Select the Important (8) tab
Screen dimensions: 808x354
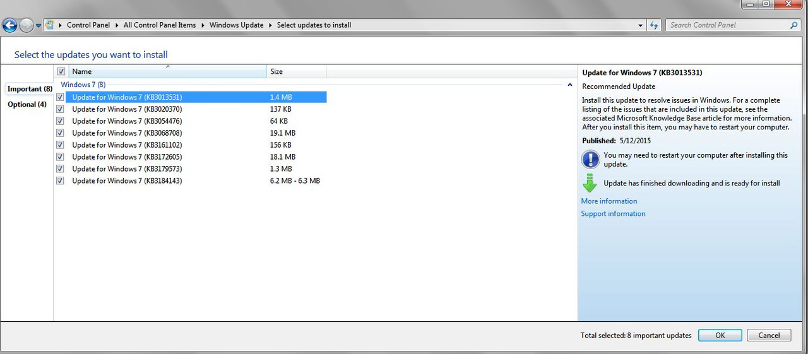(x=30, y=89)
